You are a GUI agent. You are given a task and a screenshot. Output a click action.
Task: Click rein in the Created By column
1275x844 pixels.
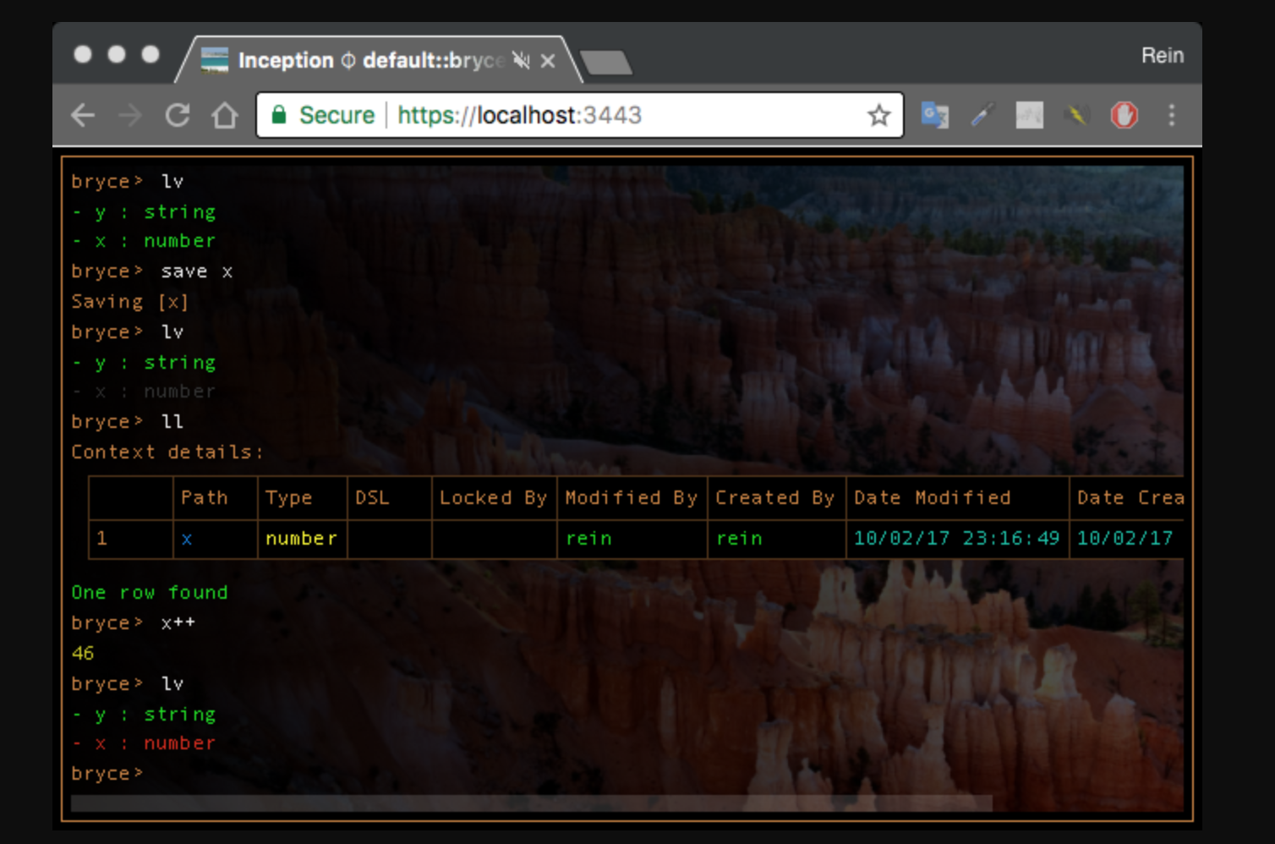coord(739,538)
